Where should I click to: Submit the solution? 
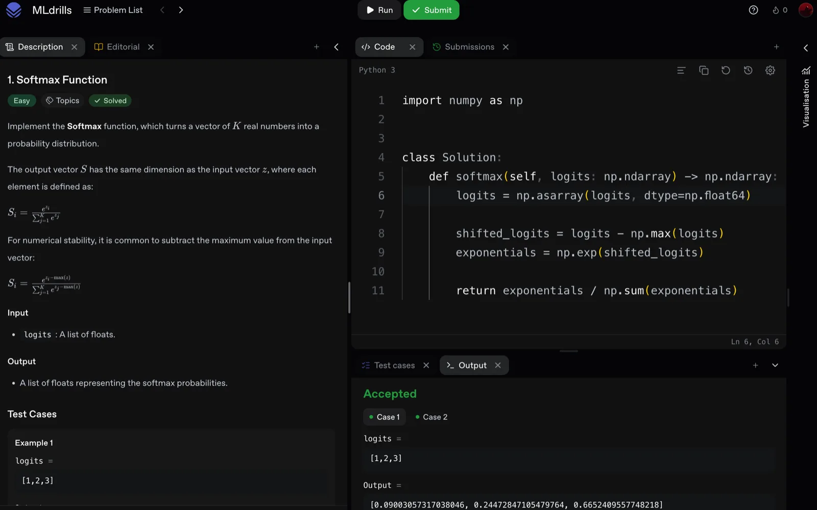[431, 10]
